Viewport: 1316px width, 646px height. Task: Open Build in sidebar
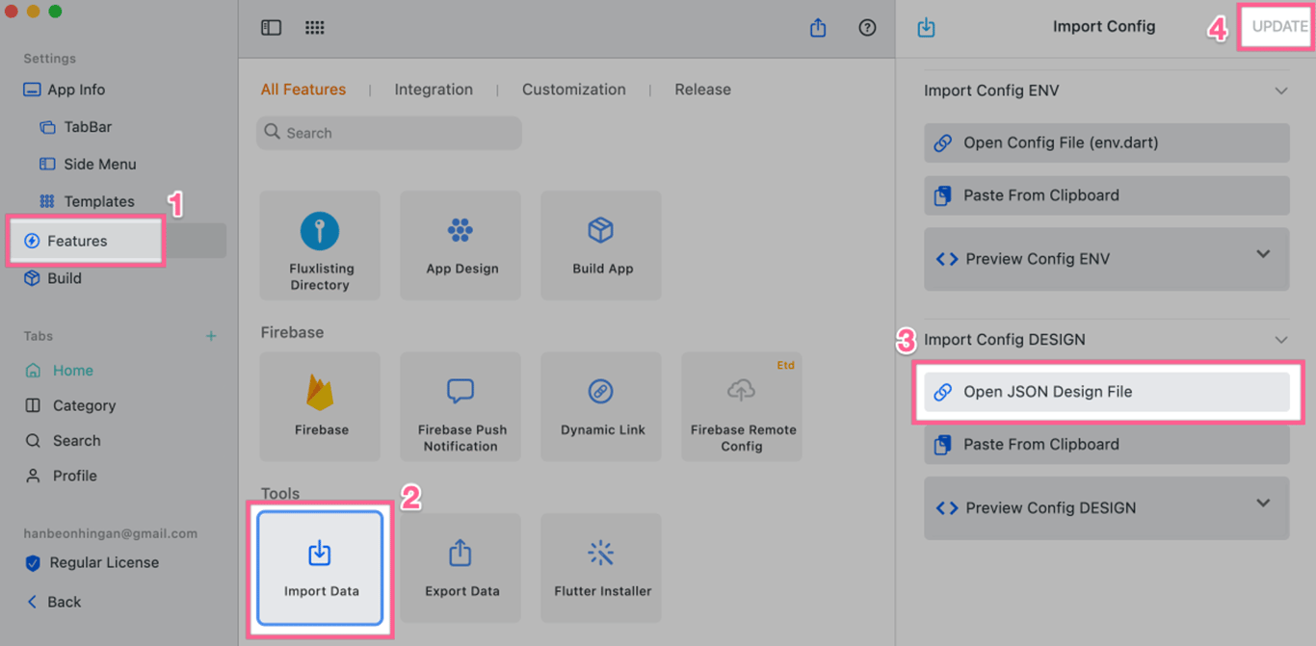pyautogui.click(x=53, y=278)
